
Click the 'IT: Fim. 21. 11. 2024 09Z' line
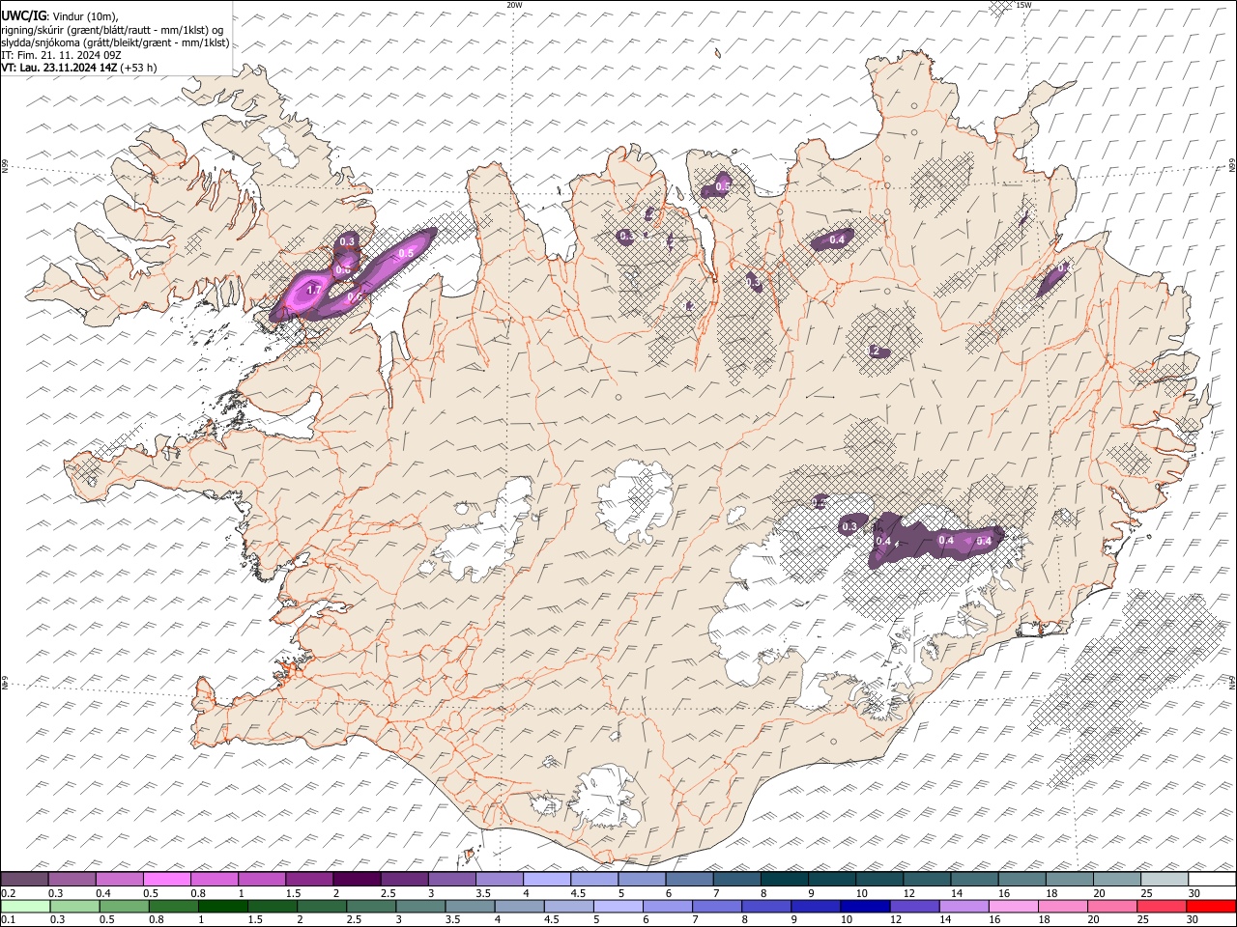(62, 55)
